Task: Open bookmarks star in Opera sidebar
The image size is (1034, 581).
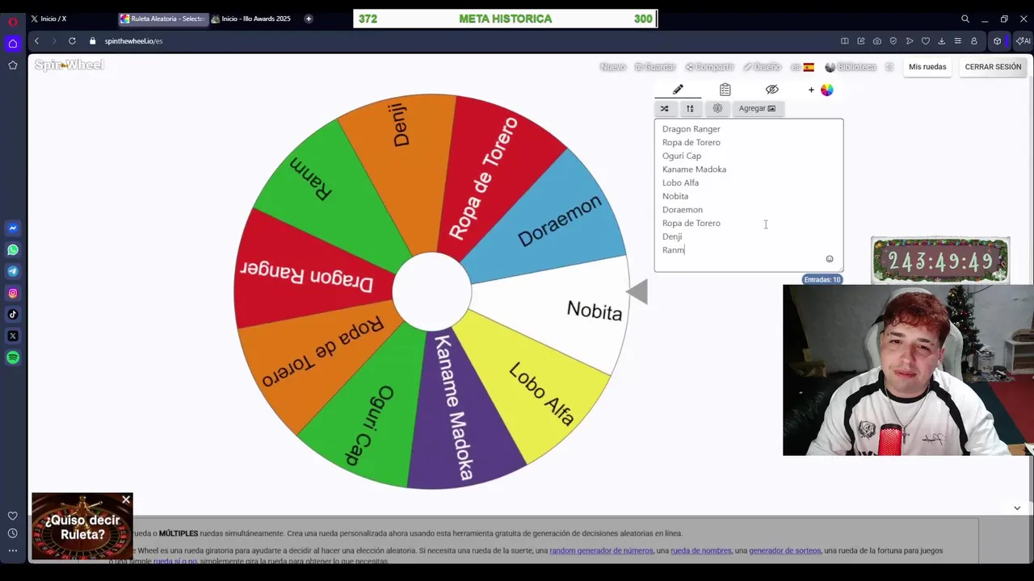Action: click(x=13, y=65)
